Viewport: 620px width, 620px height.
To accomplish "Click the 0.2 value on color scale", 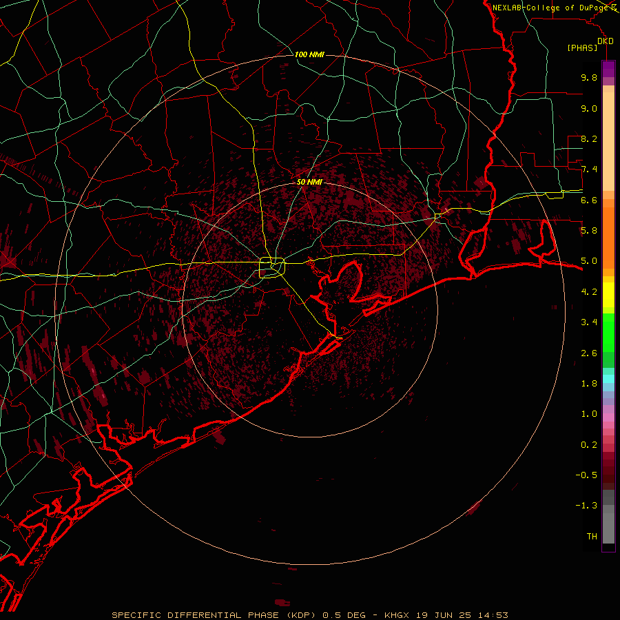I will tap(589, 445).
